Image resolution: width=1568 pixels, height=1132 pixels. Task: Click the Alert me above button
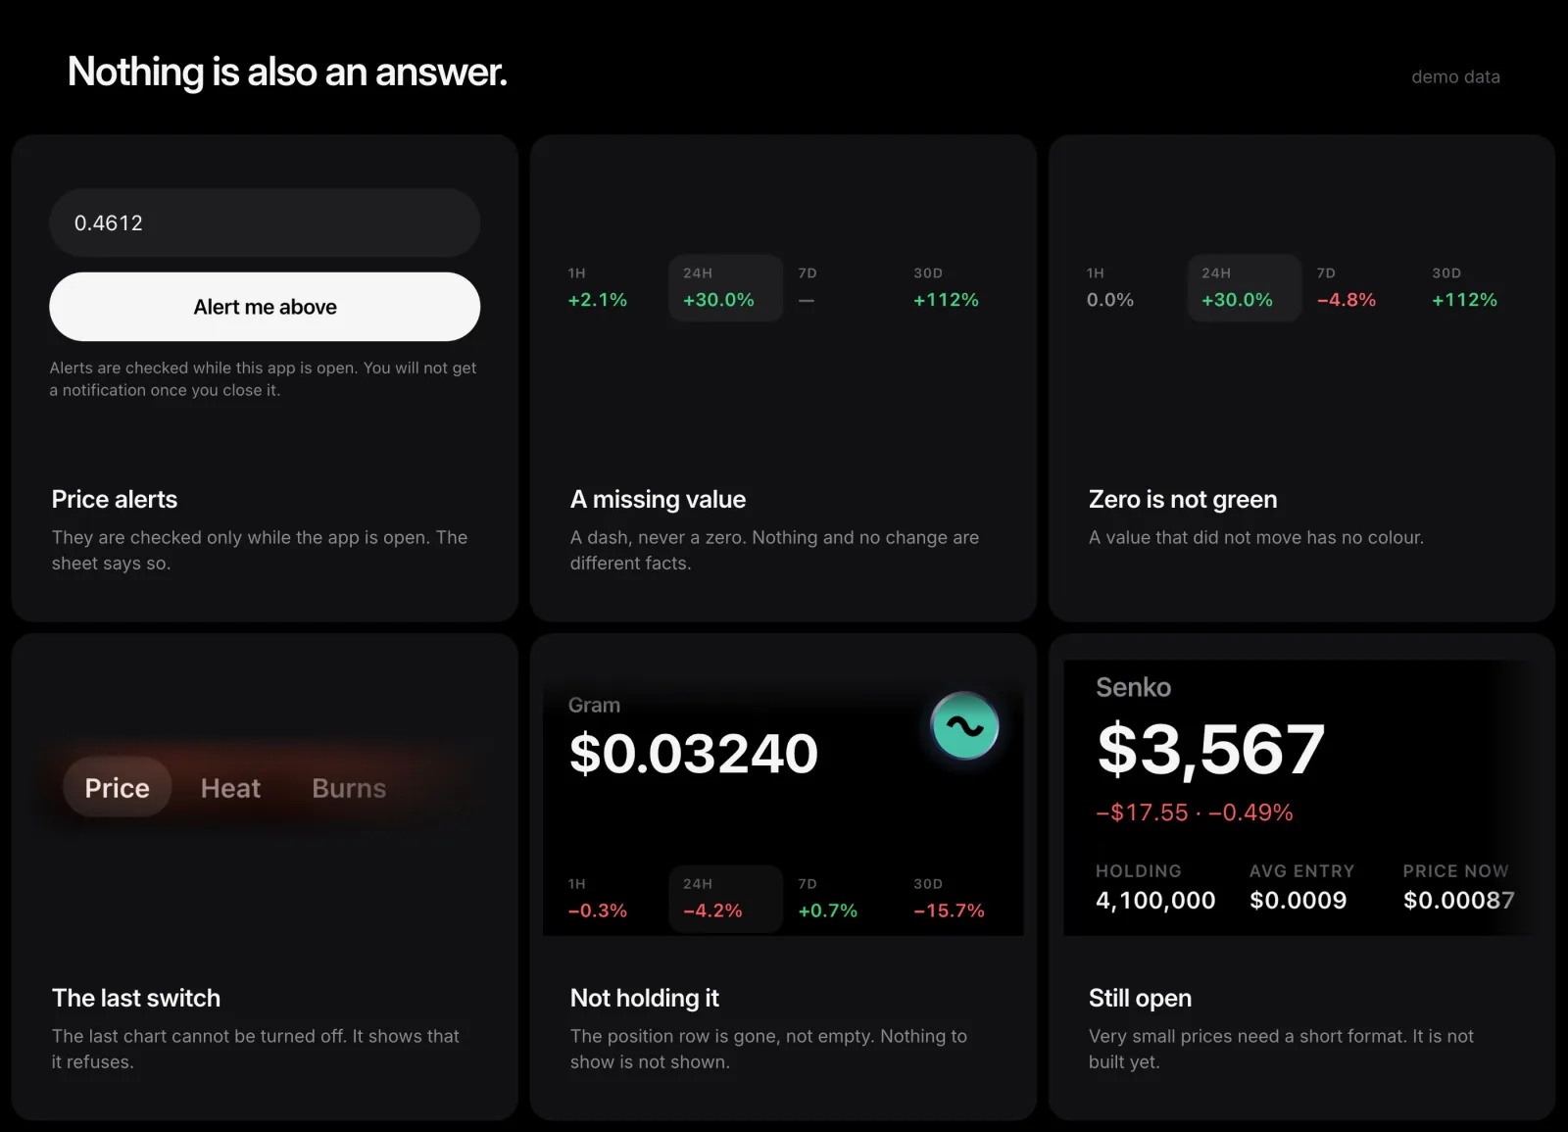coord(265,307)
